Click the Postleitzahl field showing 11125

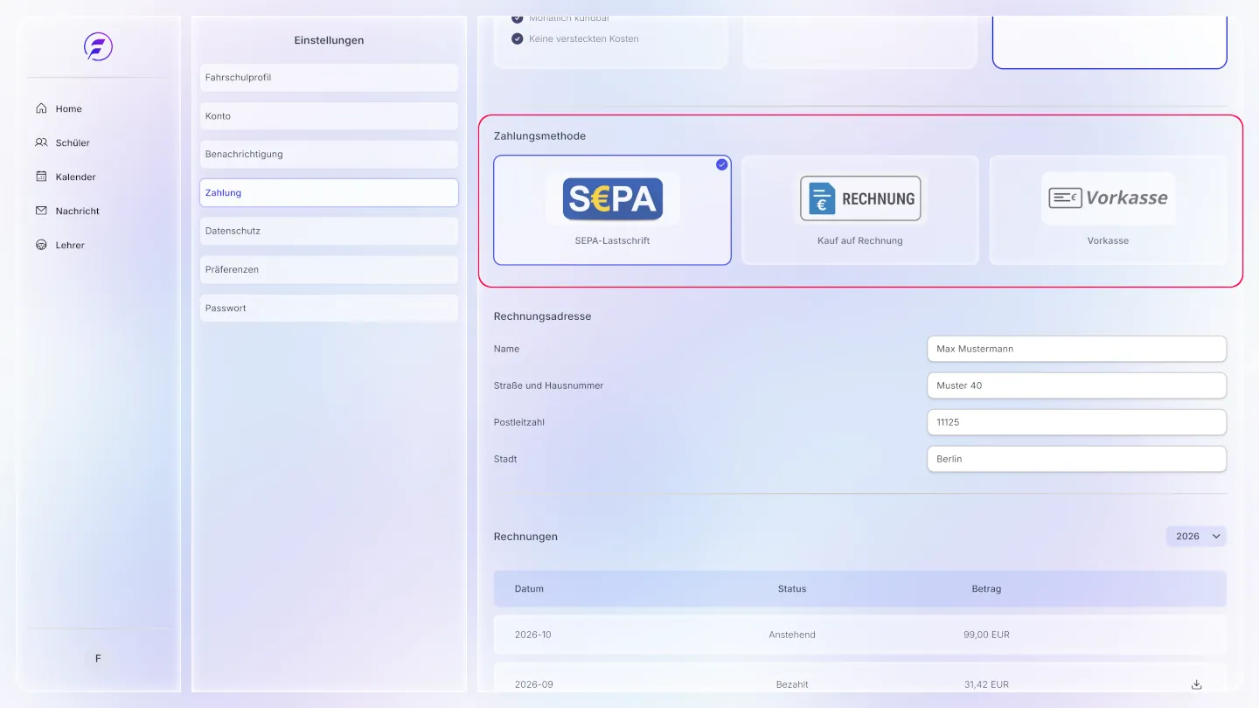pyautogui.click(x=1076, y=422)
